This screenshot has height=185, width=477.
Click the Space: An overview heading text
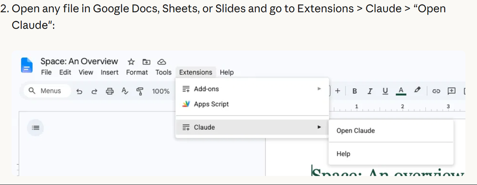pyautogui.click(x=388, y=172)
